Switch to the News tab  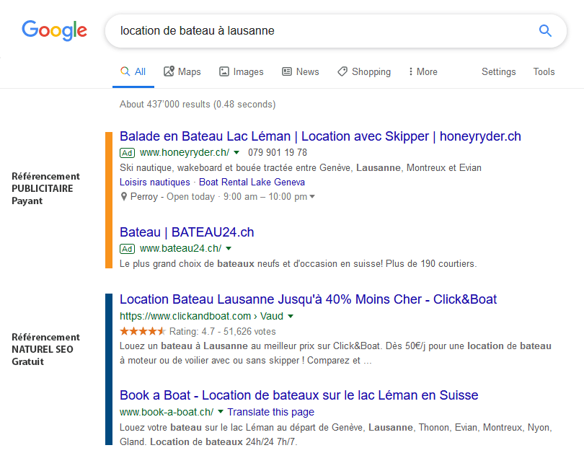point(301,71)
